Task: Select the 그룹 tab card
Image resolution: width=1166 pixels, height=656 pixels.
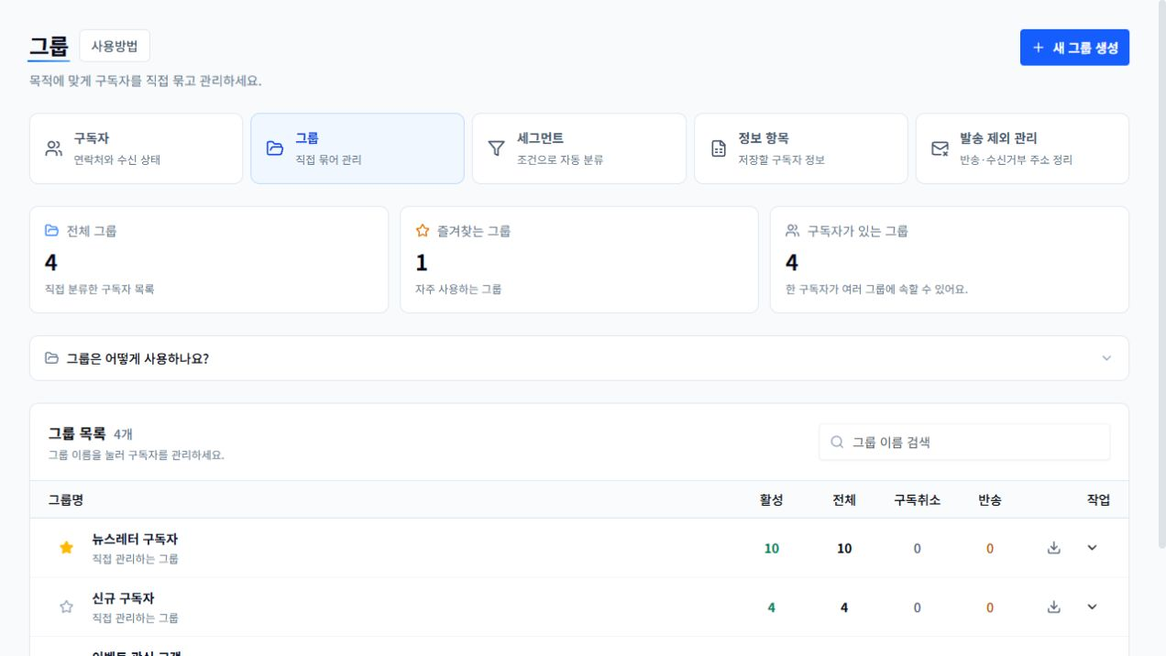Action: [x=357, y=148]
